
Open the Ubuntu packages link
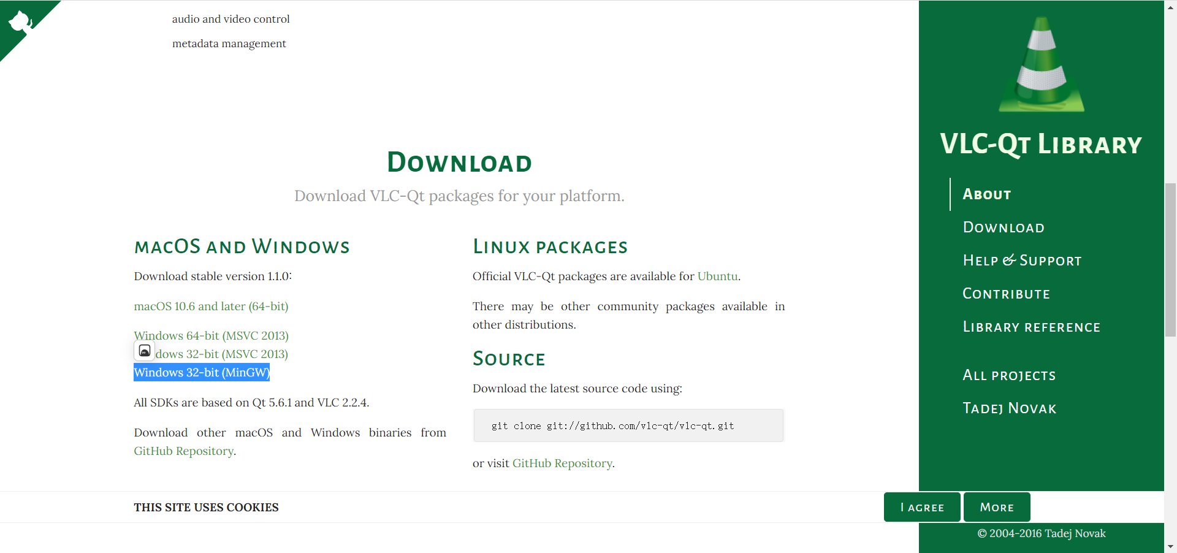tap(717, 276)
